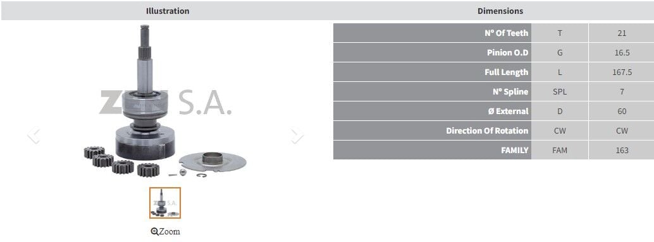
Task: Click the Direction Of Rotation label
Action: (487, 130)
